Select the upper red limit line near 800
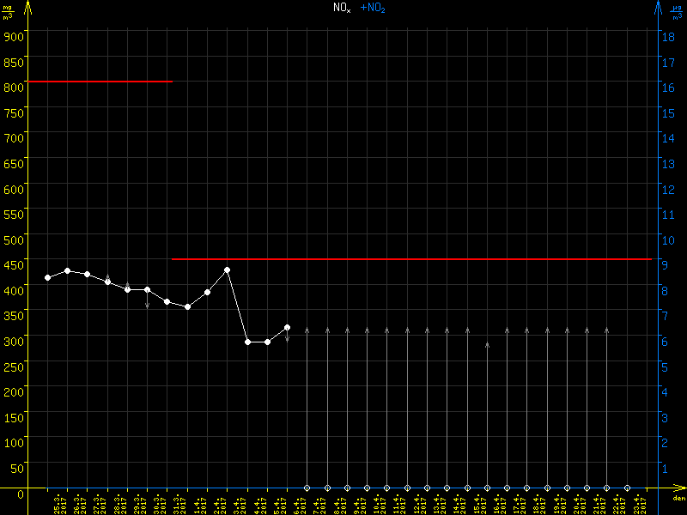 [x=99, y=82]
